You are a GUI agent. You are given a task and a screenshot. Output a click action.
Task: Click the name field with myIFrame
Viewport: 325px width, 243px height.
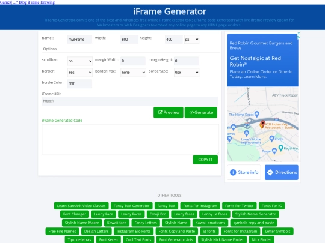click(x=79, y=39)
